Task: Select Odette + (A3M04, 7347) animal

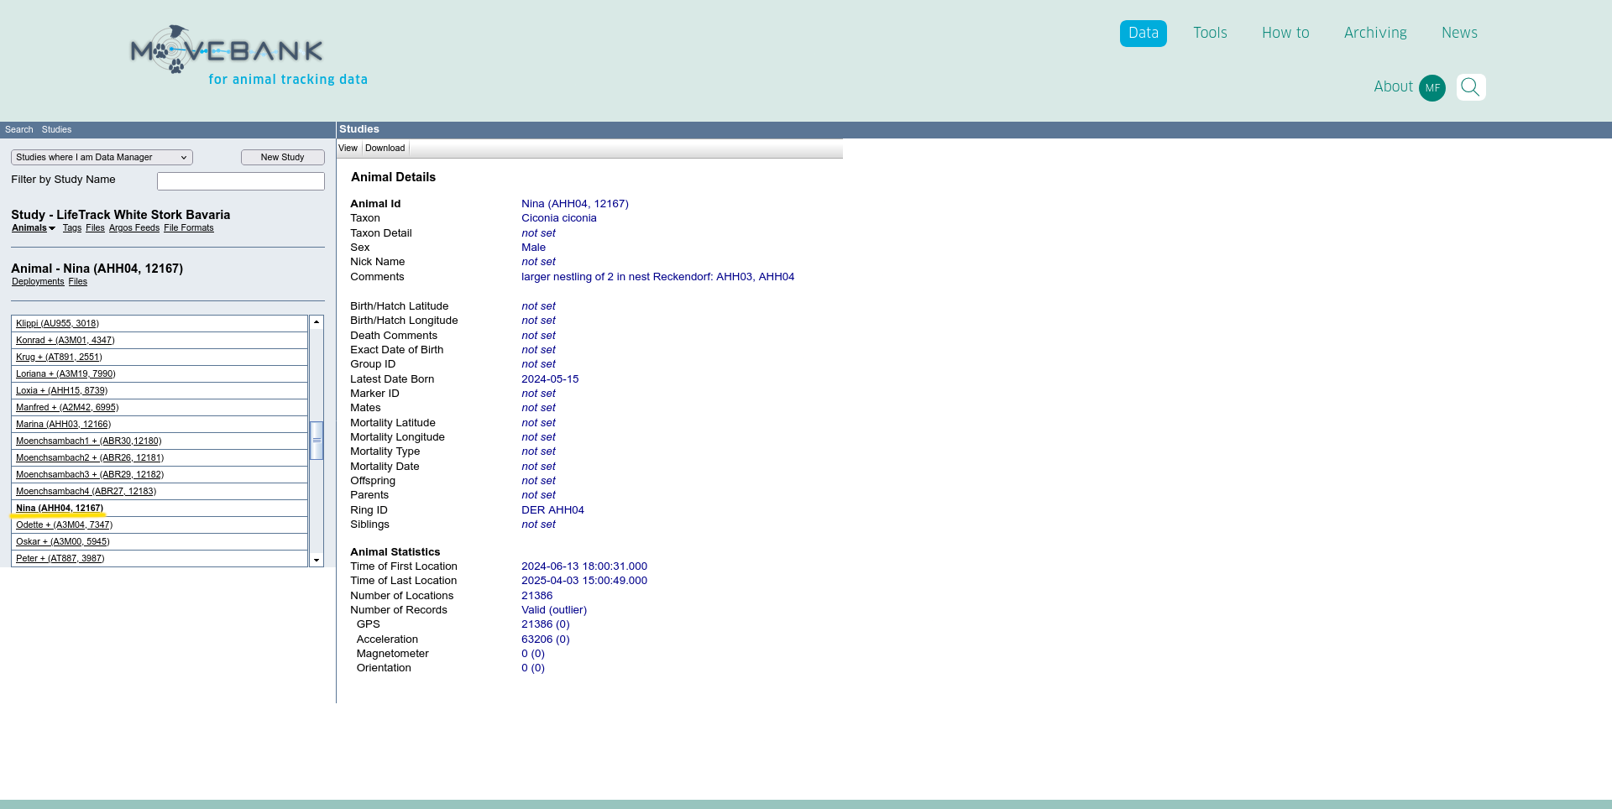Action: pos(64,525)
